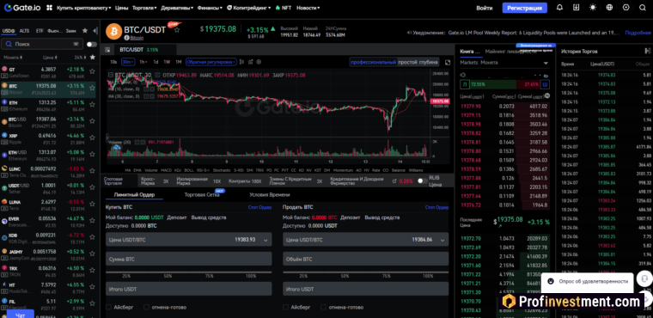The height and width of the screenshot is (318, 653).
Task: Open the apps grid icon next to the logo
Action: coord(49,8)
